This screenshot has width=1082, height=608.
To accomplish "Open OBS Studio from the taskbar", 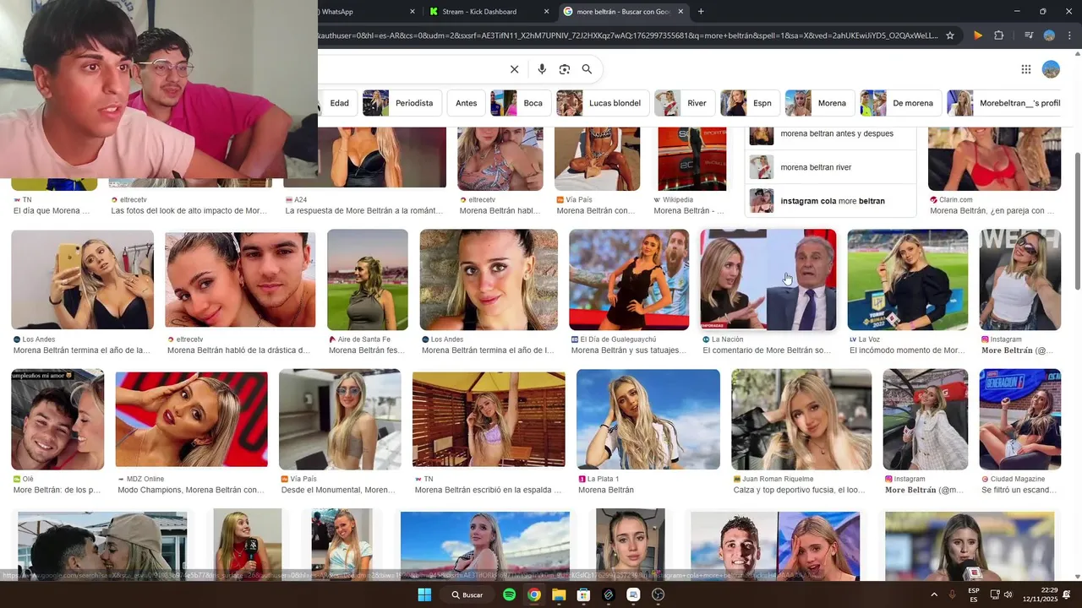I will [x=658, y=594].
